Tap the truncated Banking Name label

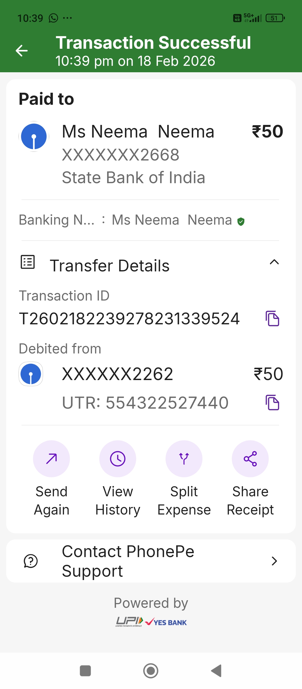coord(56,220)
